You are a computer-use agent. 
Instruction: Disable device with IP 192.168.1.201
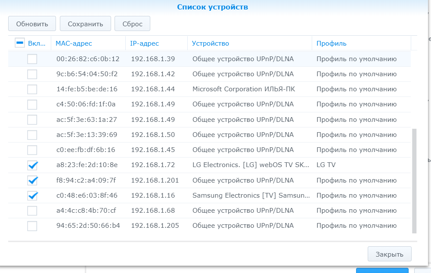coord(32,180)
